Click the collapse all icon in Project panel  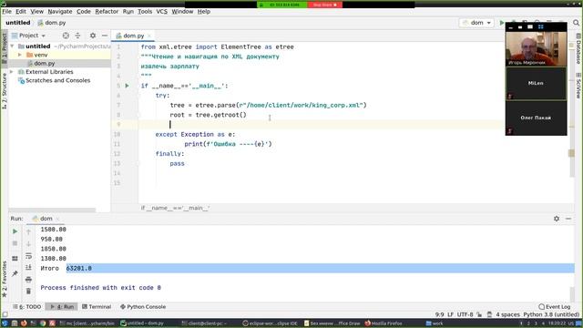coord(77,36)
